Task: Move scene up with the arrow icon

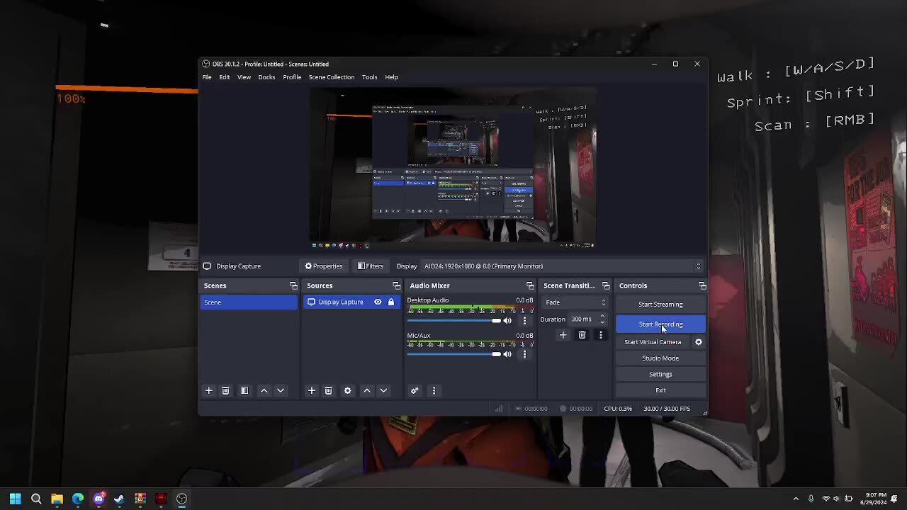Action: point(264,390)
